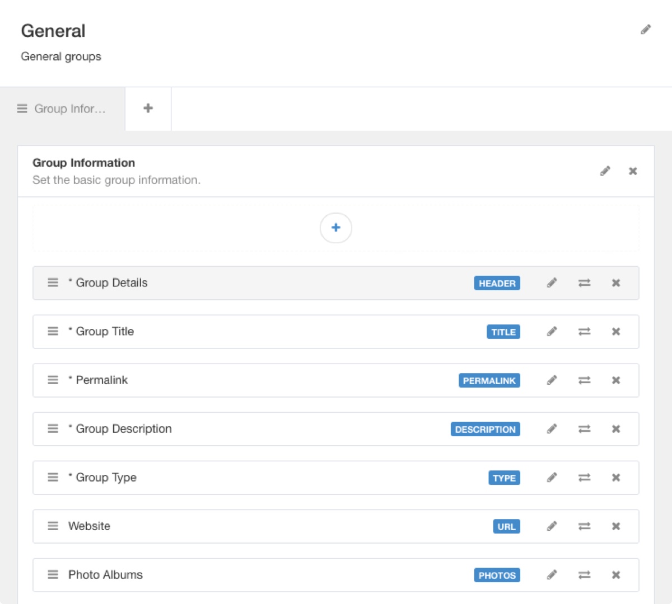Click the 'General groups' description text

point(61,56)
